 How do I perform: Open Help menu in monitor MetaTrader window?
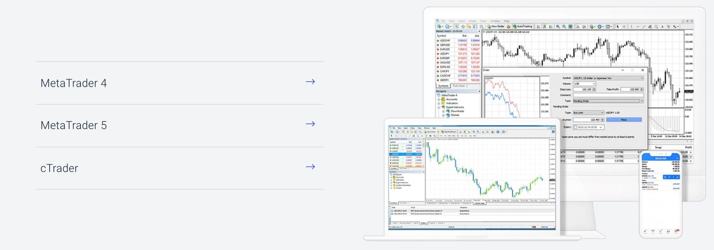click(x=507, y=21)
